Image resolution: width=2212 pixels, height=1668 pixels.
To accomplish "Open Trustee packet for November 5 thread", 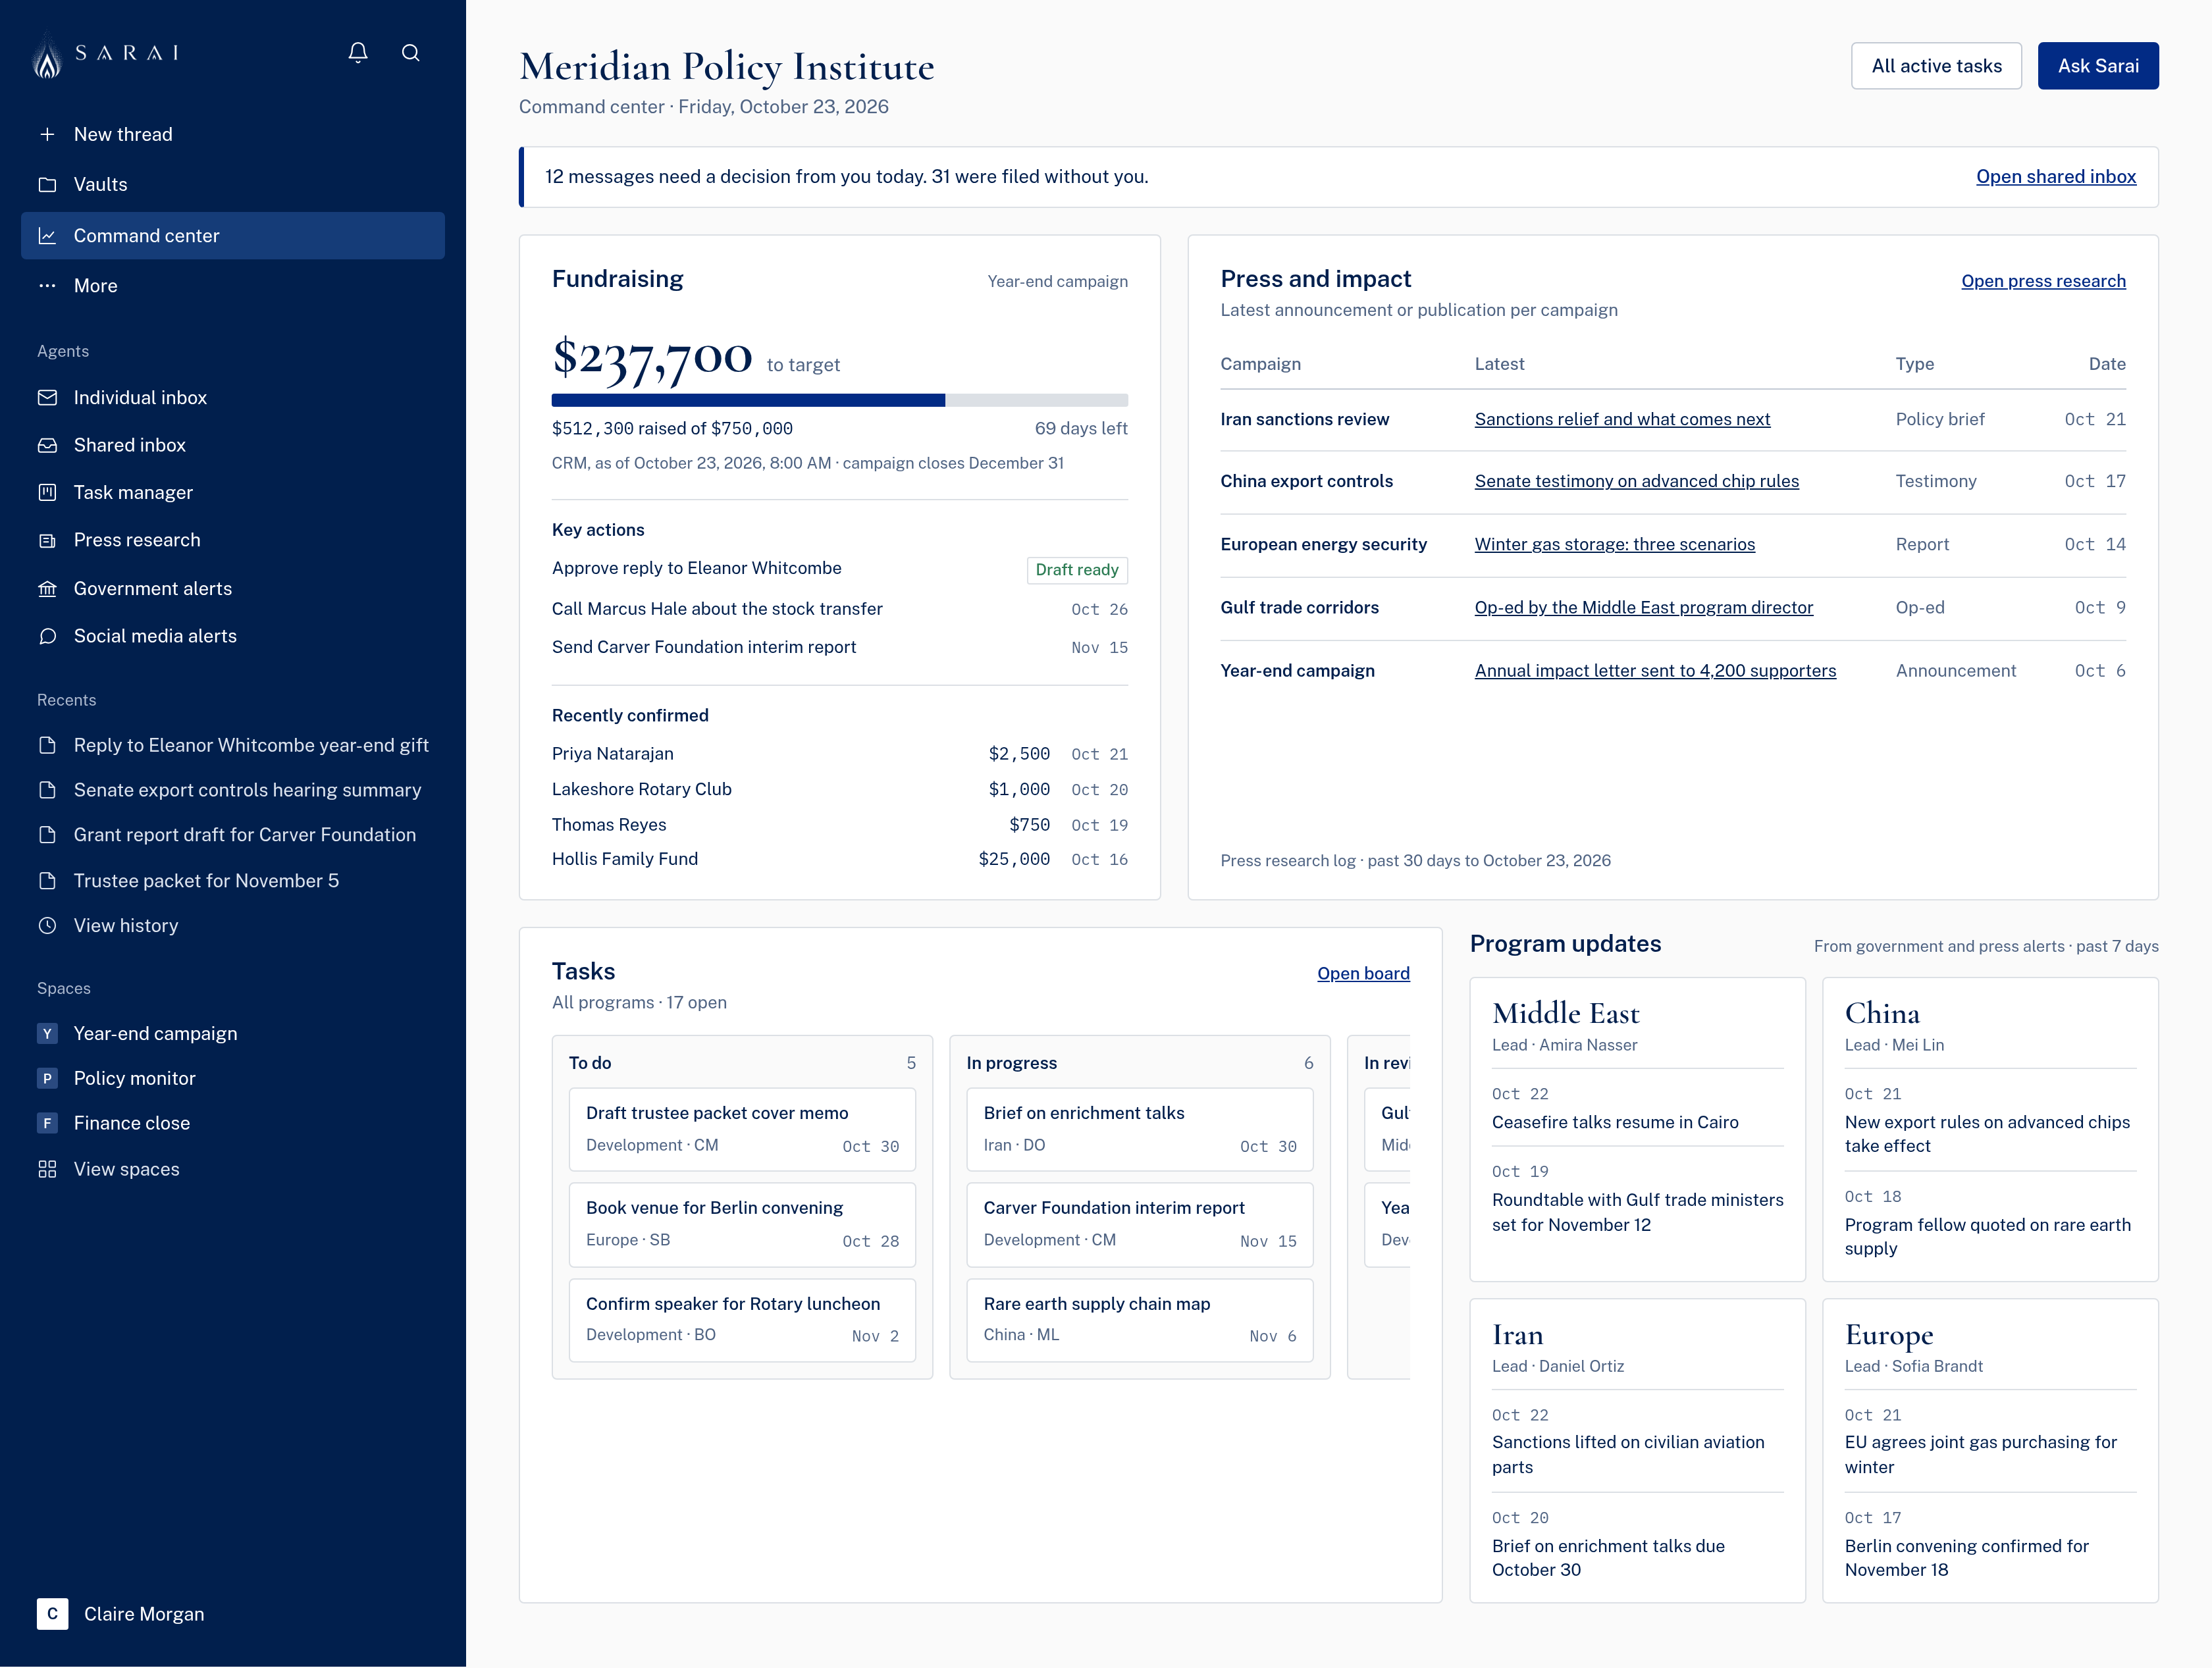I will (206, 880).
